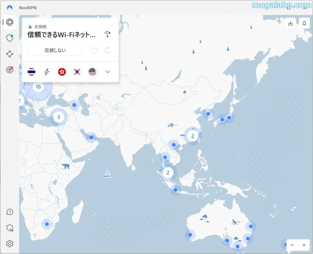
Task: Connect using the Thailand flag shortcut
Action: (x=31, y=72)
